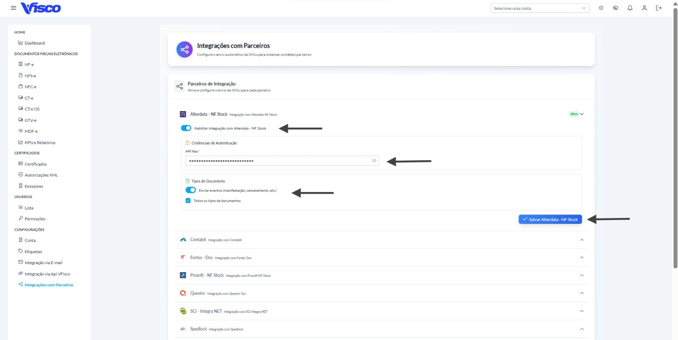Screen dimensions: 678x340
Task: Open the user profile icon
Action: [x=644, y=8]
